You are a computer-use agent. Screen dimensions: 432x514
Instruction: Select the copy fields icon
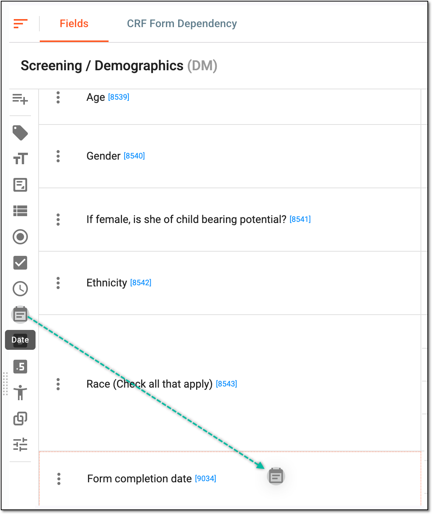tap(20, 419)
